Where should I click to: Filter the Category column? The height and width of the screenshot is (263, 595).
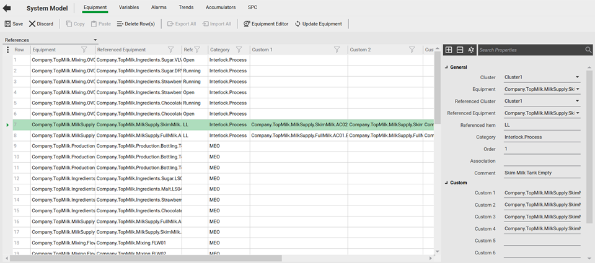tap(239, 50)
